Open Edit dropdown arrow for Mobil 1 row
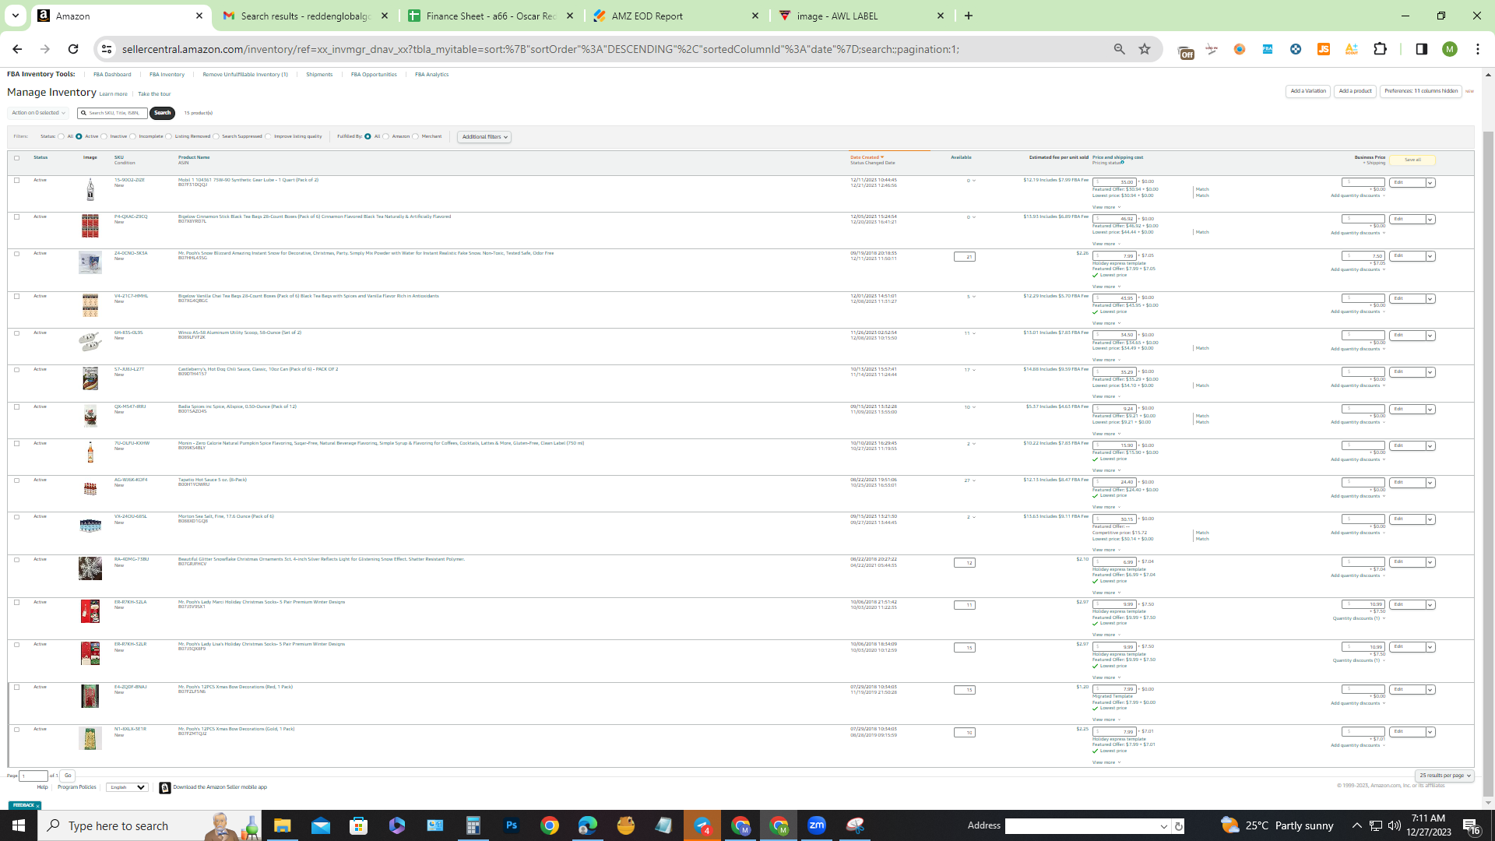Image resolution: width=1495 pixels, height=841 pixels. 1430,183
